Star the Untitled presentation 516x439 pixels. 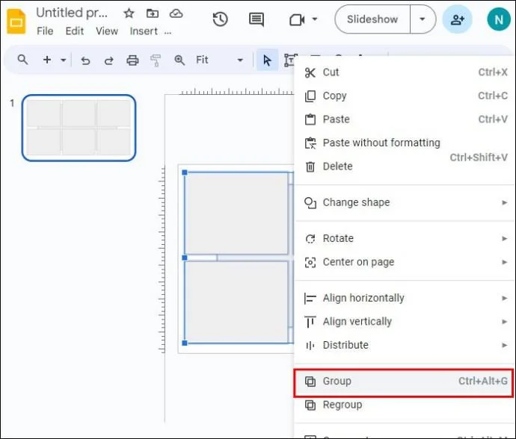point(129,13)
